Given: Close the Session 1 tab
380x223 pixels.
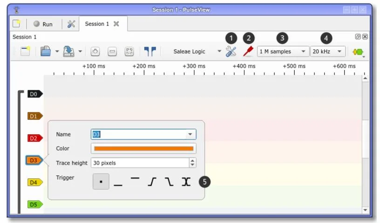Looking at the screenshot, I should (116, 24).
